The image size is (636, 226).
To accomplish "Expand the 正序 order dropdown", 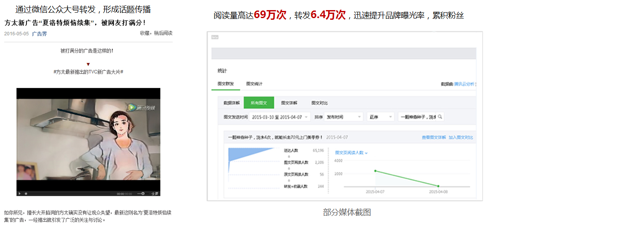I will pos(381,117).
